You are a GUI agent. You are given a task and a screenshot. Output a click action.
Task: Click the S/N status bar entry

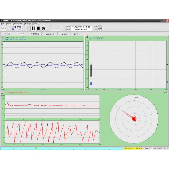coord(157,148)
